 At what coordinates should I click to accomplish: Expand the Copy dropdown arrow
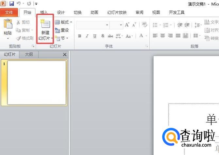[32, 30]
